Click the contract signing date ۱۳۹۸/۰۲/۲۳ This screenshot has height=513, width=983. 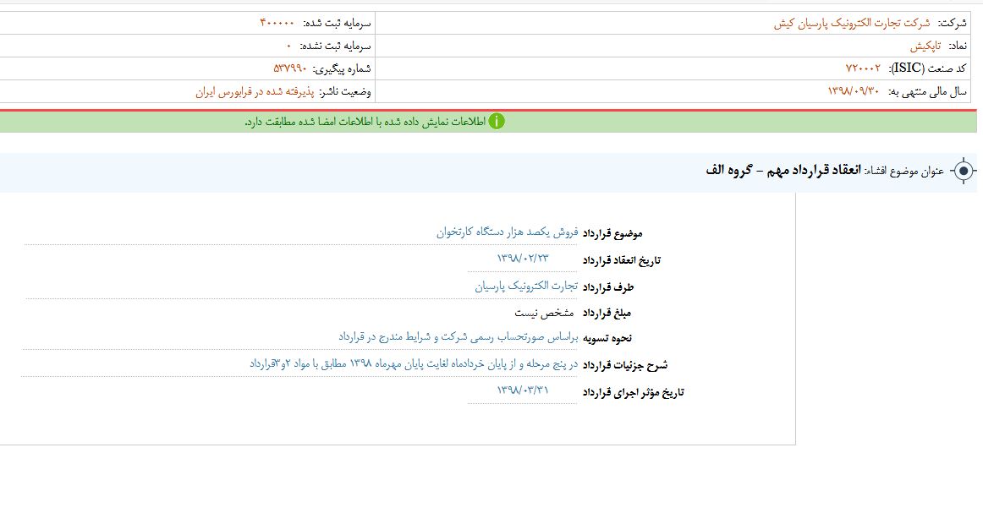[522, 258]
